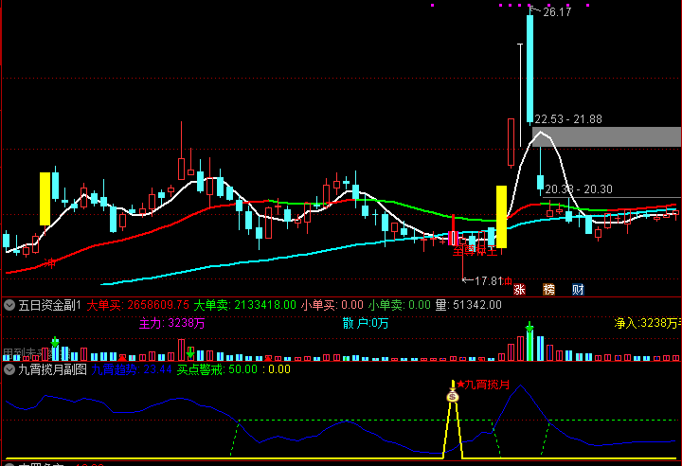Click the first yellow vertical signal bar on left
Screen dimensions: 682x466
coord(45,198)
